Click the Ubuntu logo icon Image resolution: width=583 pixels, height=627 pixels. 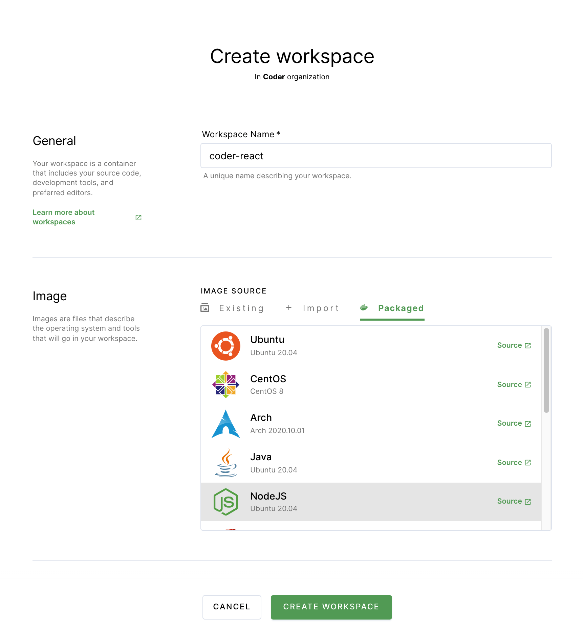pos(225,345)
